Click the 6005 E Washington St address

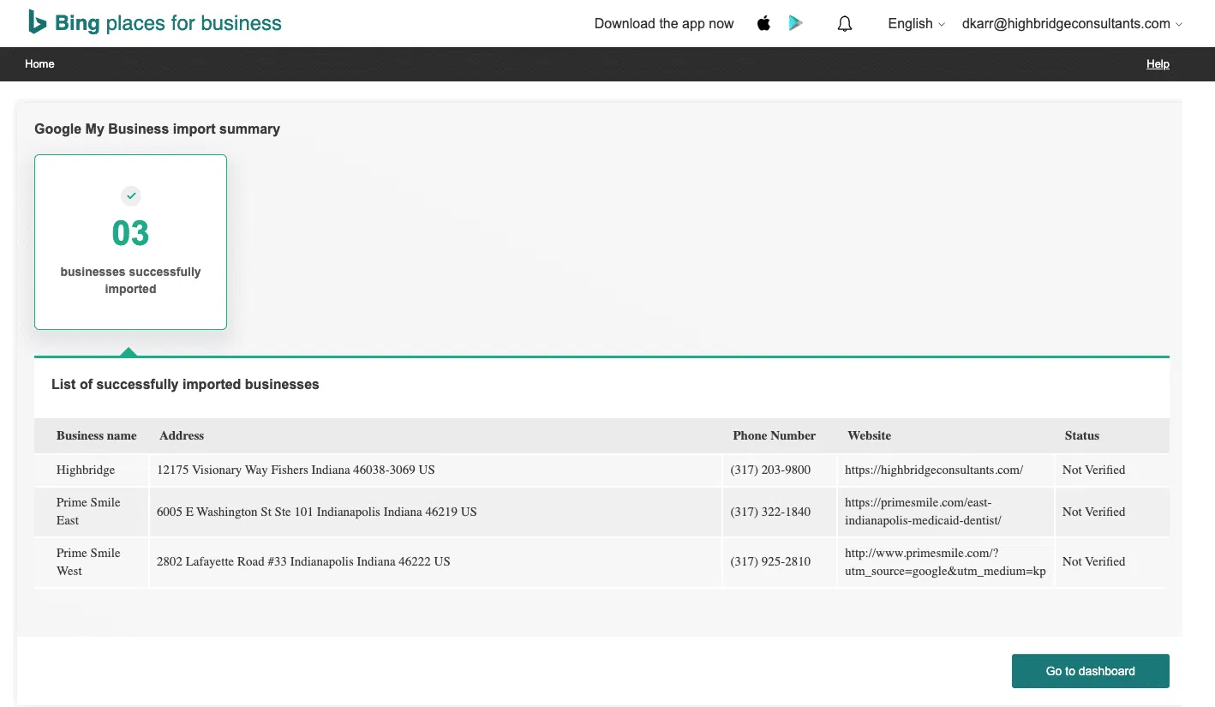(316, 512)
